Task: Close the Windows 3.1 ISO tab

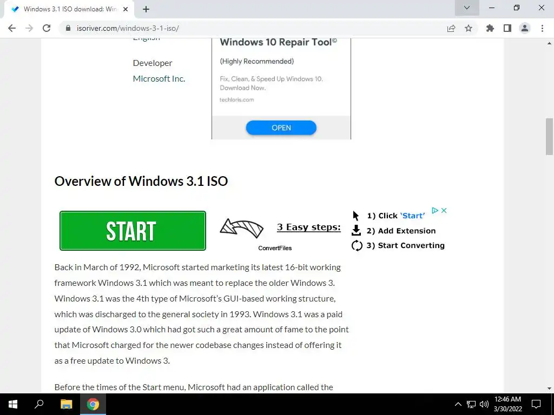Action: pos(126,9)
